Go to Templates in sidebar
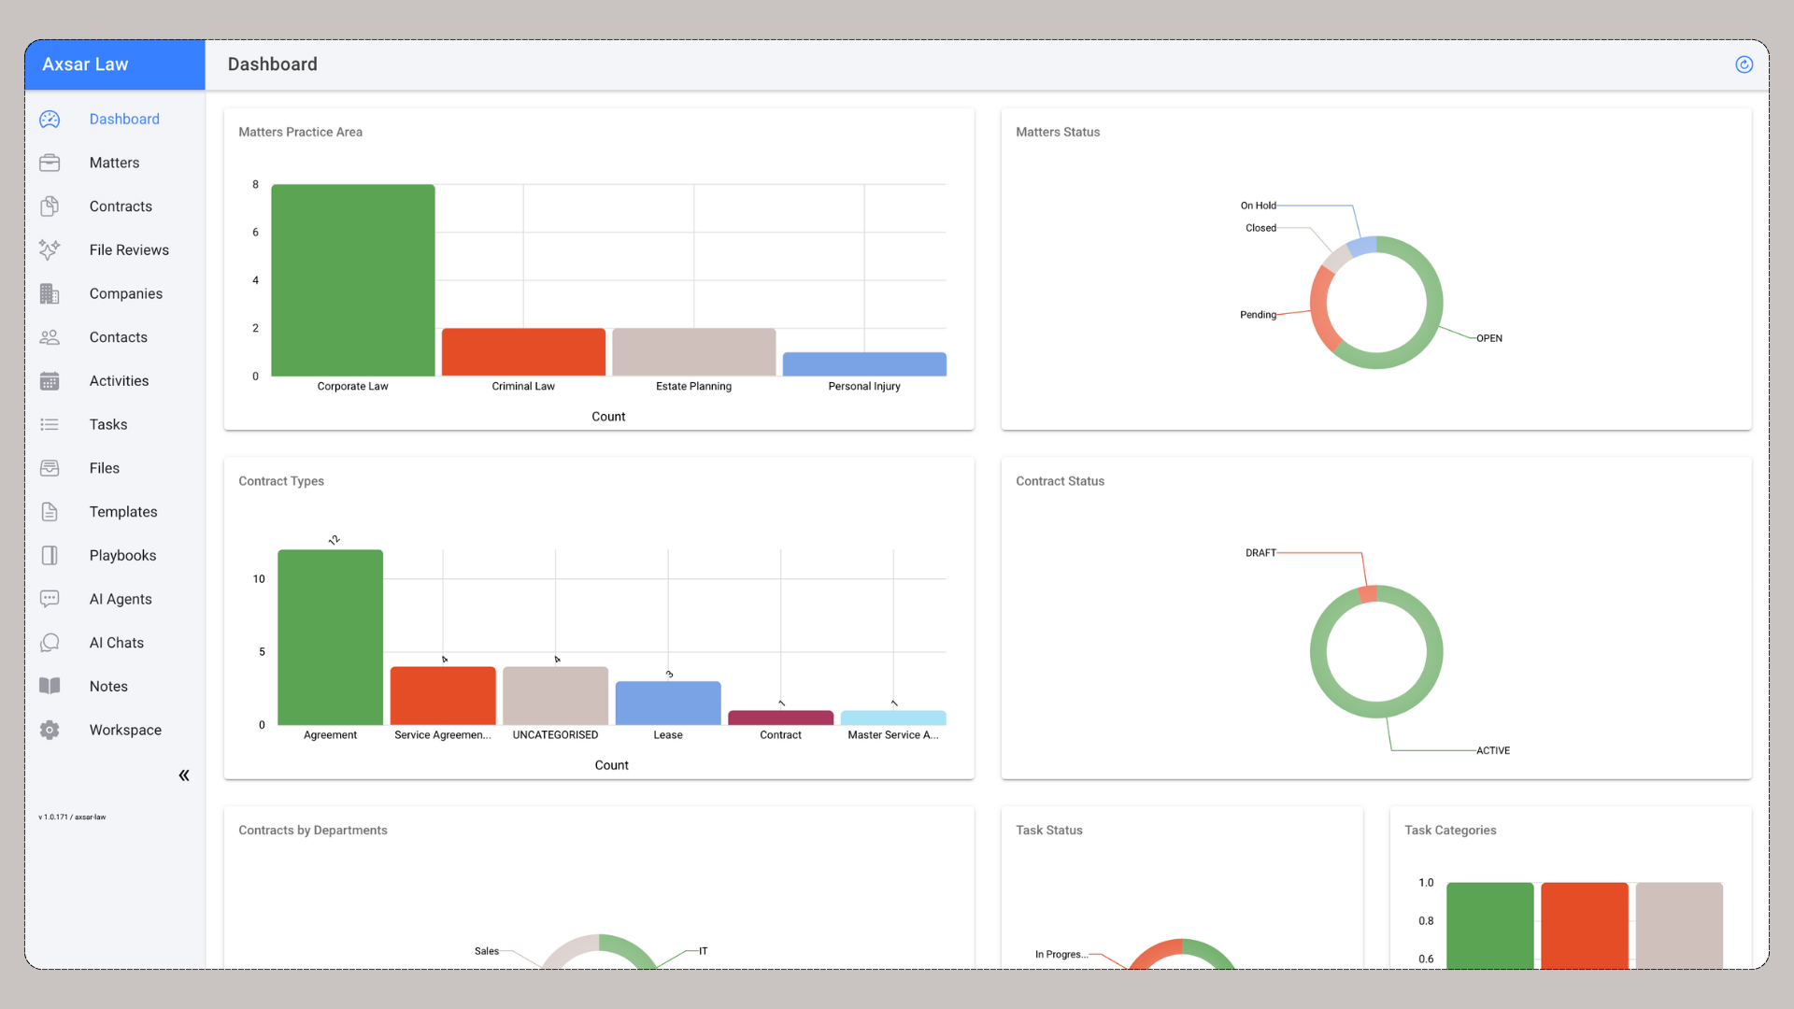 (123, 512)
